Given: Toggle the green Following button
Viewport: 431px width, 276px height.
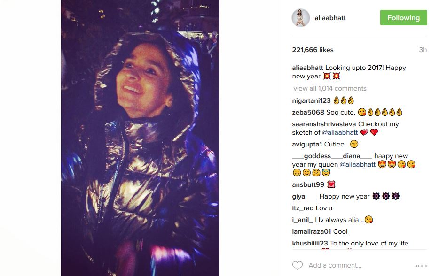Looking at the screenshot, I should pos(404,17).
